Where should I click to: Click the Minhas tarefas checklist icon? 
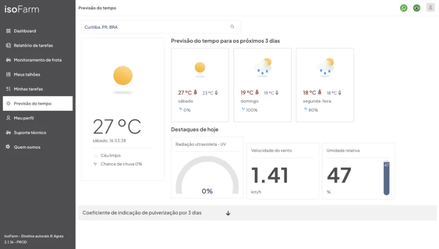coord(8,89)
